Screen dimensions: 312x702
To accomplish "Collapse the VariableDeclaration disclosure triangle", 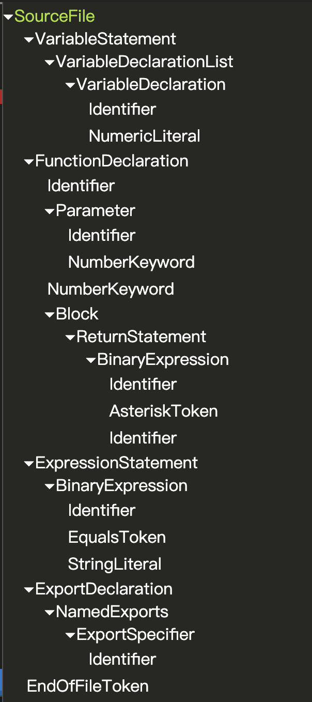I will pyautogui.click(x=70, y=85).
